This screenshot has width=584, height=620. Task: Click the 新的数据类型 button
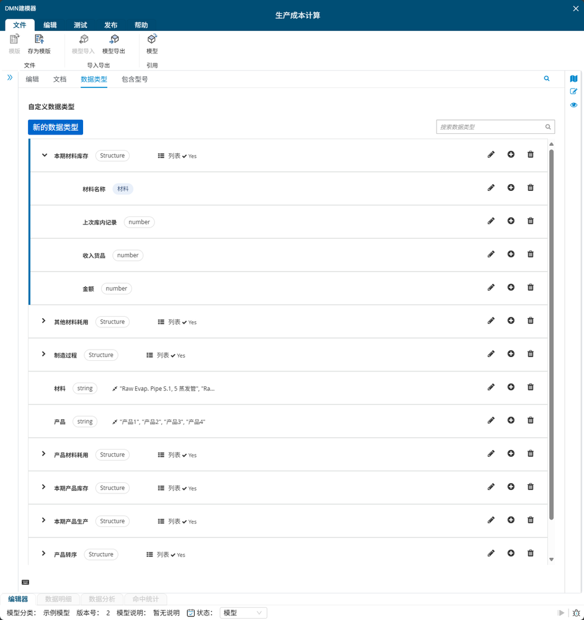pyautogui.click(x=55, y=127)
